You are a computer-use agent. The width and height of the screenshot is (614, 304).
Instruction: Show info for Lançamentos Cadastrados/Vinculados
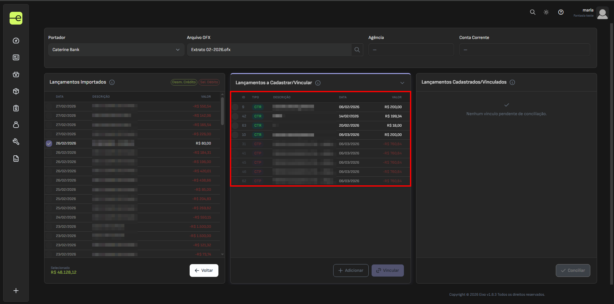click(x=512, y=82)
